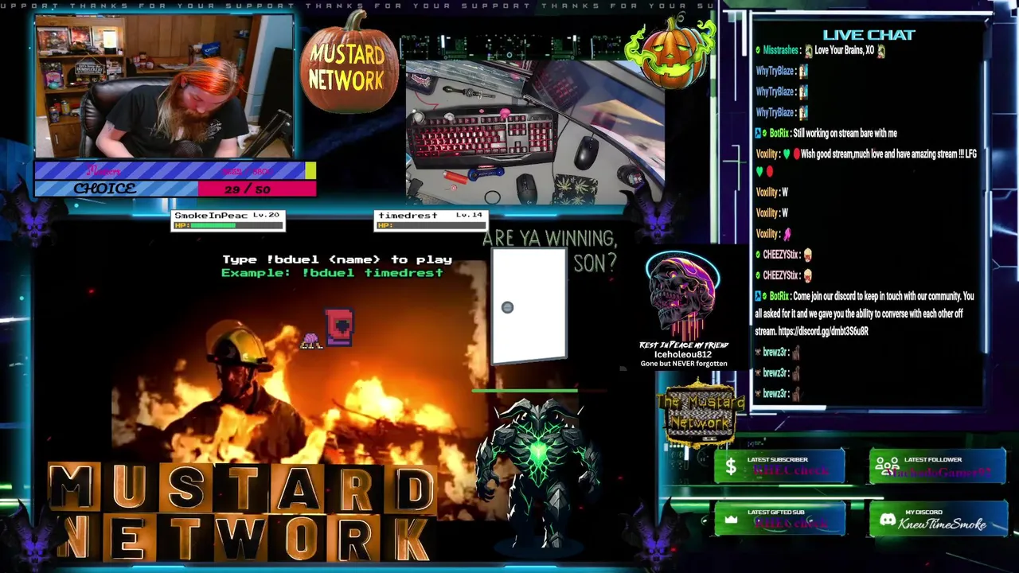Click the My Discord panel

937,520
